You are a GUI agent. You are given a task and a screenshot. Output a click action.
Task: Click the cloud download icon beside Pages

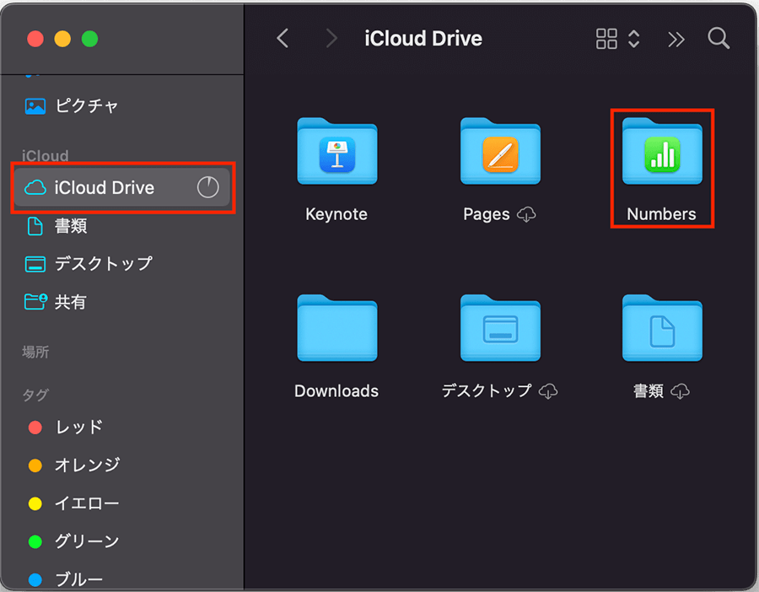[x=526, y=214]
